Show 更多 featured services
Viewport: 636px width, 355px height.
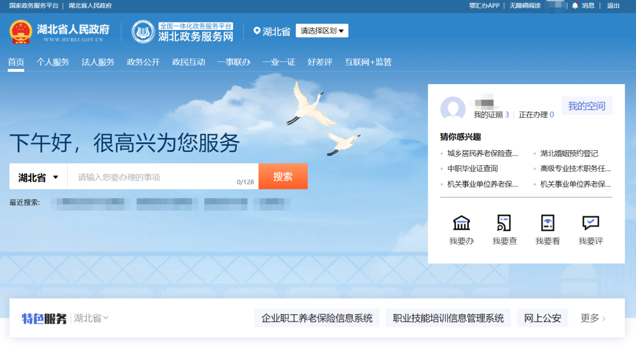(x=593, y=318)
